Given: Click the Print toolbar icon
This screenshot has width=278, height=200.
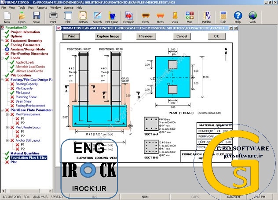Looking at the screenshot, I should pyautogui.click(x=53, y=18).
